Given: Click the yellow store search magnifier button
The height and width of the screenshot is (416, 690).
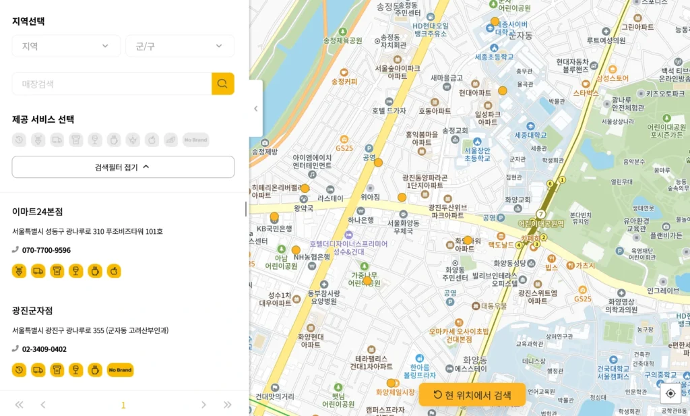Looking at the screenshot, I should click(x=222, y=84).
